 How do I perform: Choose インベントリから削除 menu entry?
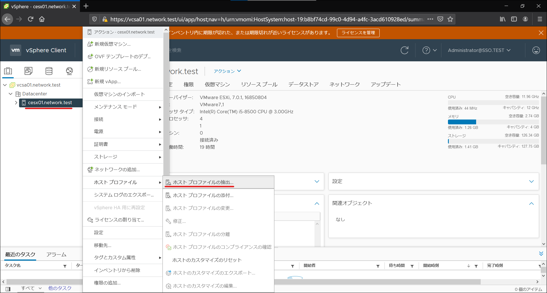[x=123, y=270]
